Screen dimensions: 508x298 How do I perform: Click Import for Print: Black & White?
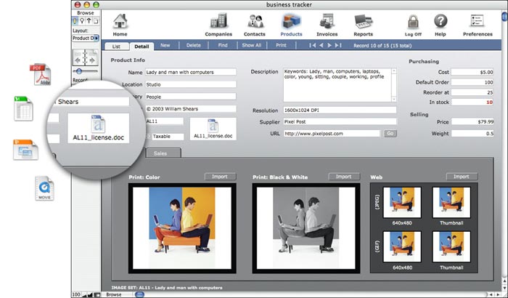pyautogui.click(x=344, y=177)
